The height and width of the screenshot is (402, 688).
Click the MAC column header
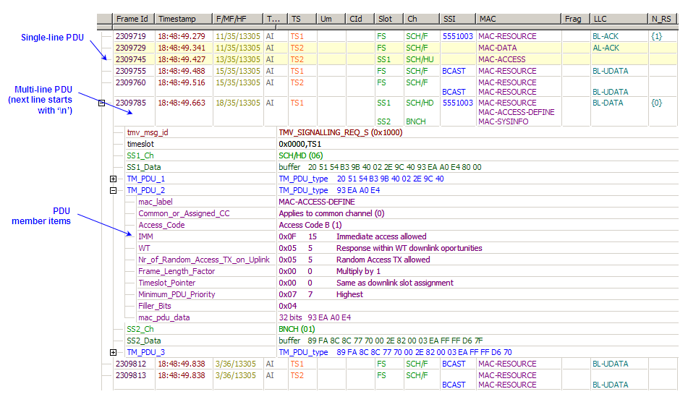[486, 19]
